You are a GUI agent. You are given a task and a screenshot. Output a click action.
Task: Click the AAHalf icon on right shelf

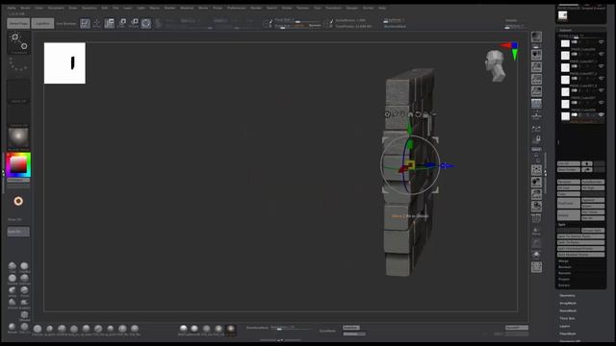coord(536,91)
